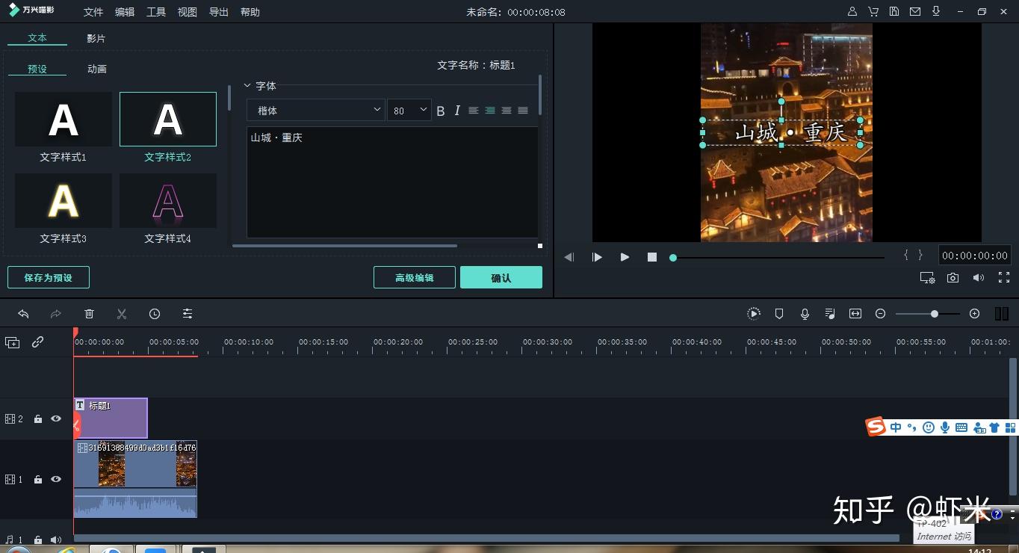Image resolution: width=1019 pixels, height=553 pixels.
Task: Click the undo arrow in timeline toolbar
Action: coord(23,314)
